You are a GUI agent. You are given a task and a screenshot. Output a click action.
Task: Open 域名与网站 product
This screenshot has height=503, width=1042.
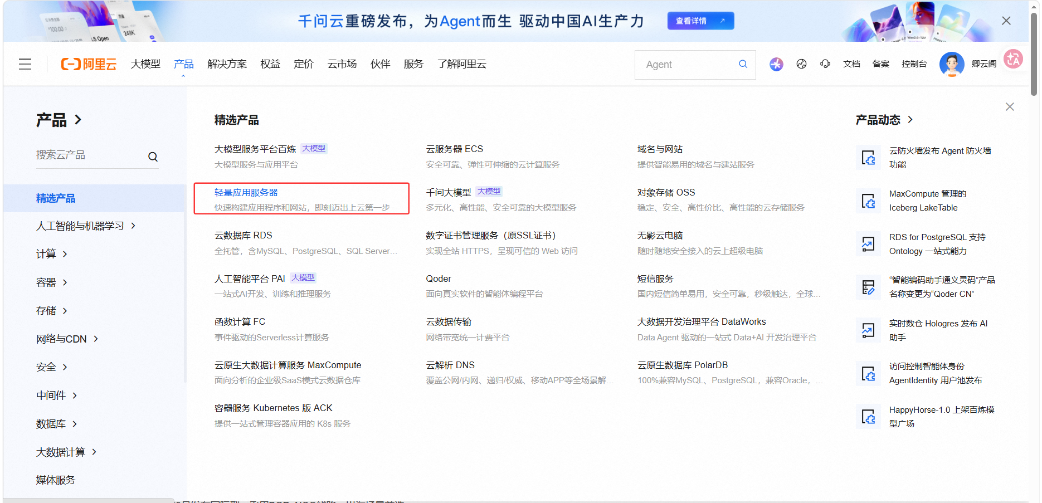click(x=660, y=149)
